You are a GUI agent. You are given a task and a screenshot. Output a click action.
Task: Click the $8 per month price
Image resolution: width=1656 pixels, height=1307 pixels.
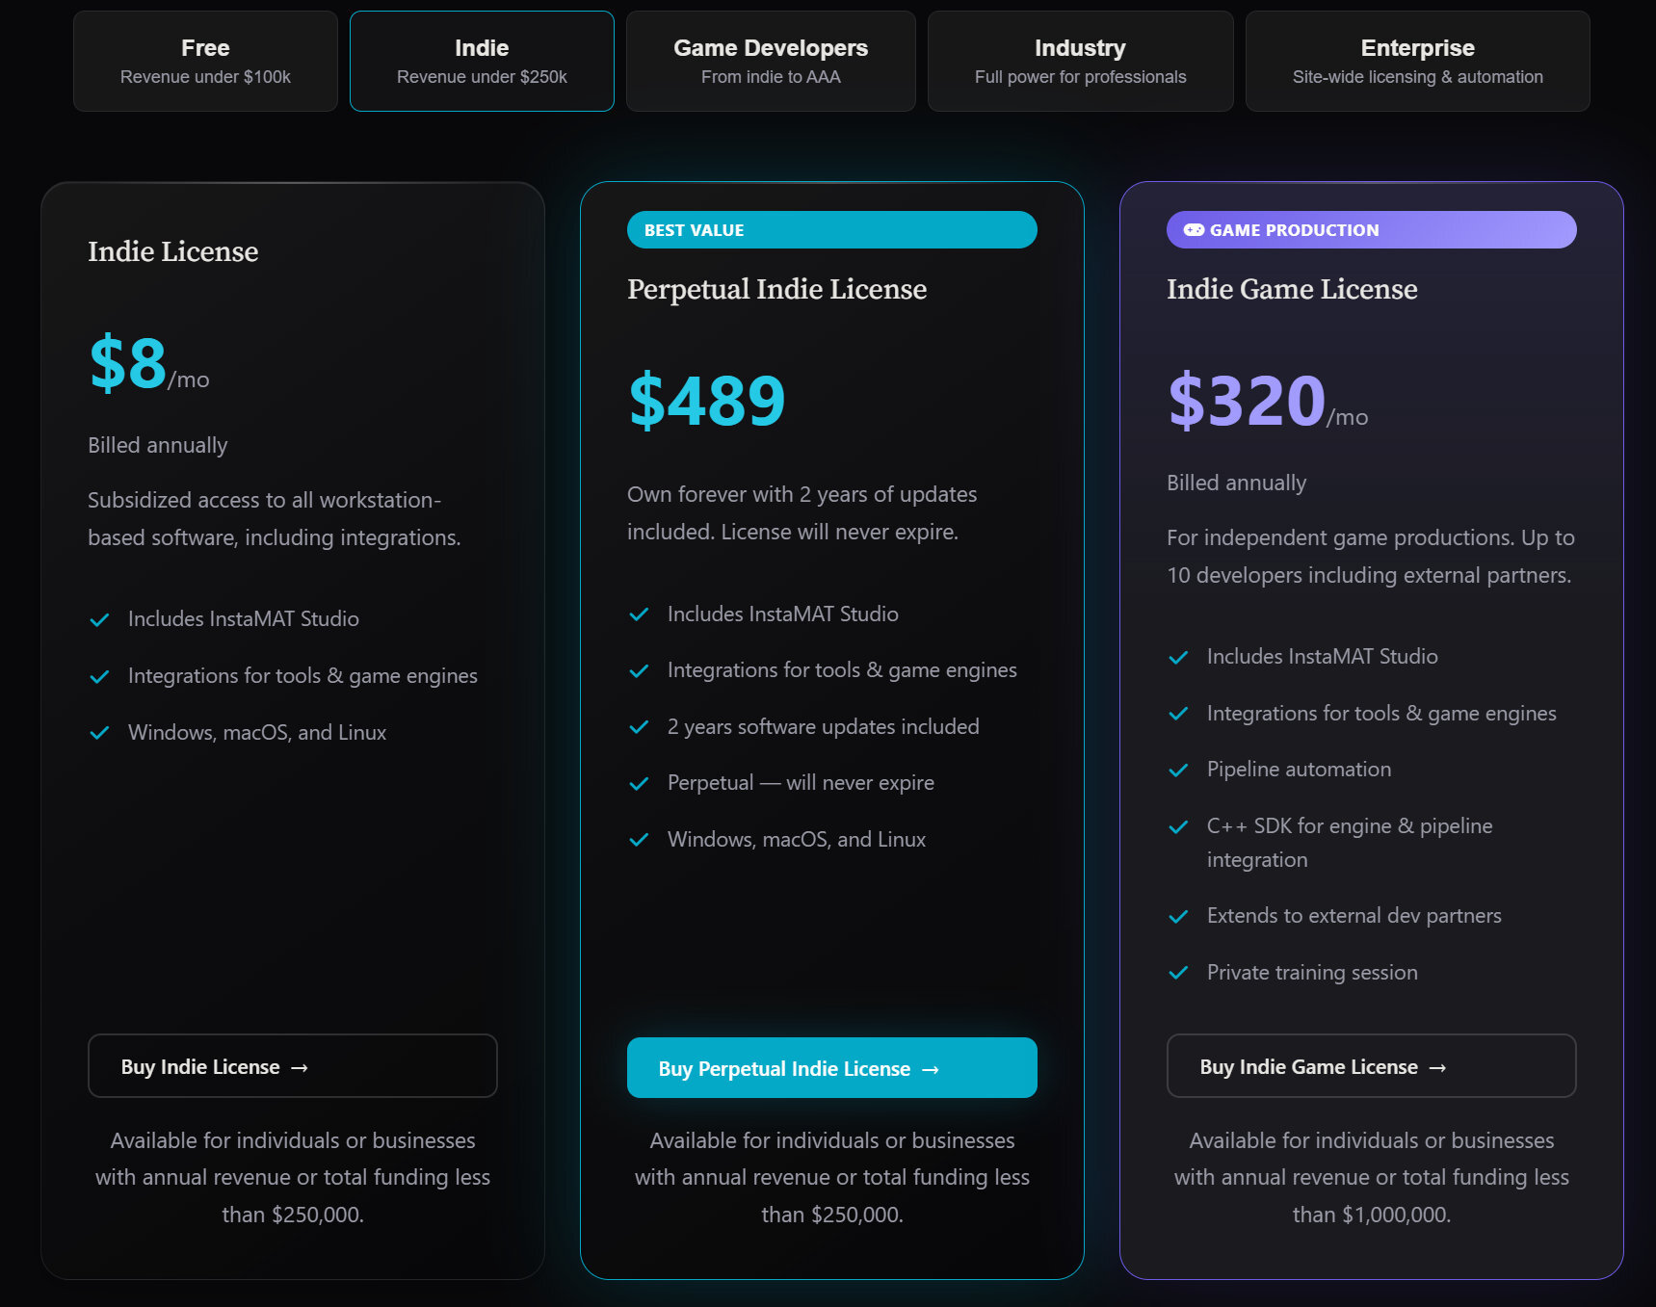point(149,364)
